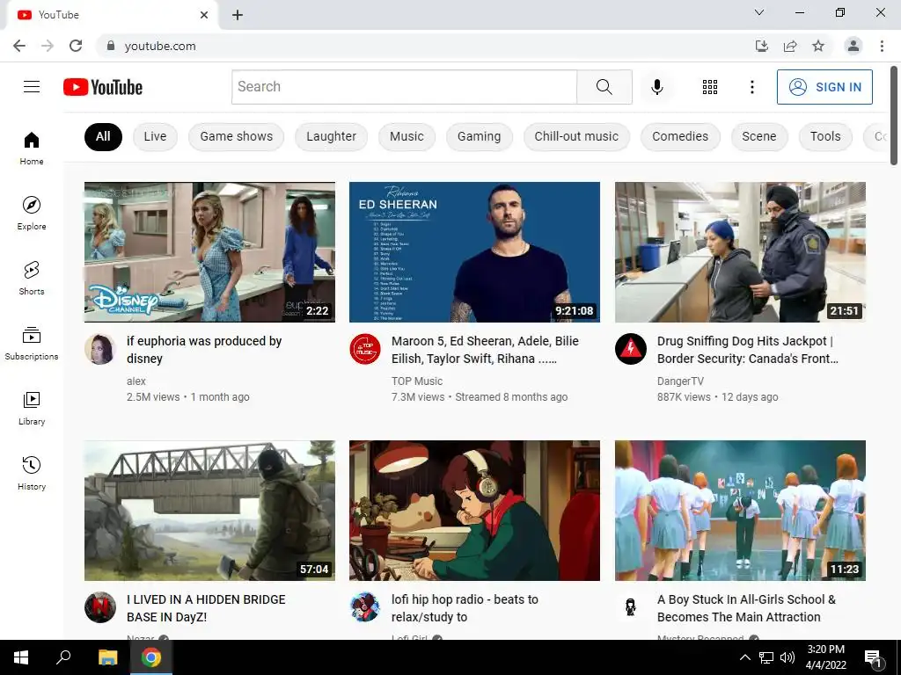Select the All filter chip
Viewport: 901px width, 675px height.
(x=103, y=136)
